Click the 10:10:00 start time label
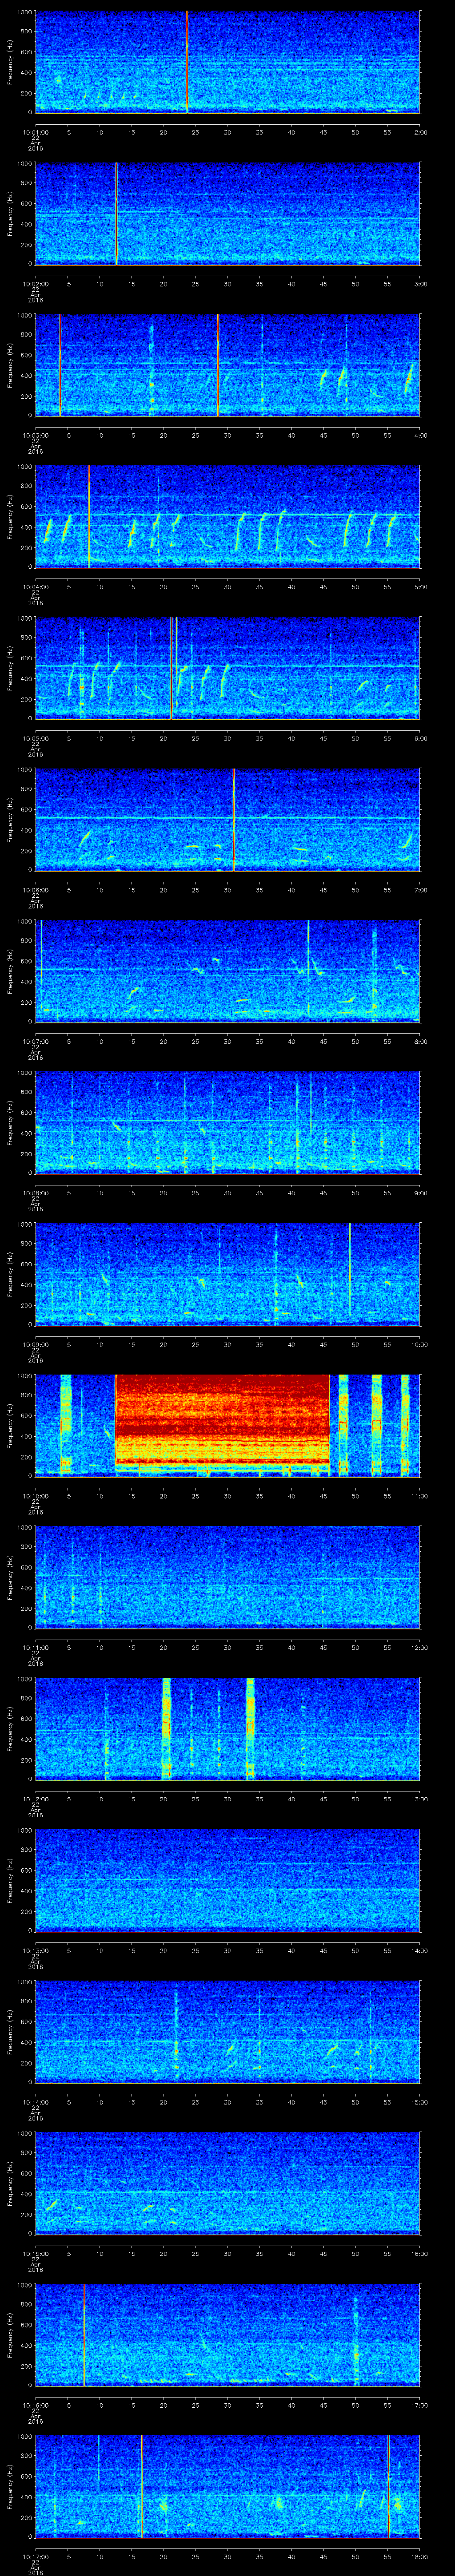The height and width of the screenshot is (2576, 455). (x=35, y=1496)
